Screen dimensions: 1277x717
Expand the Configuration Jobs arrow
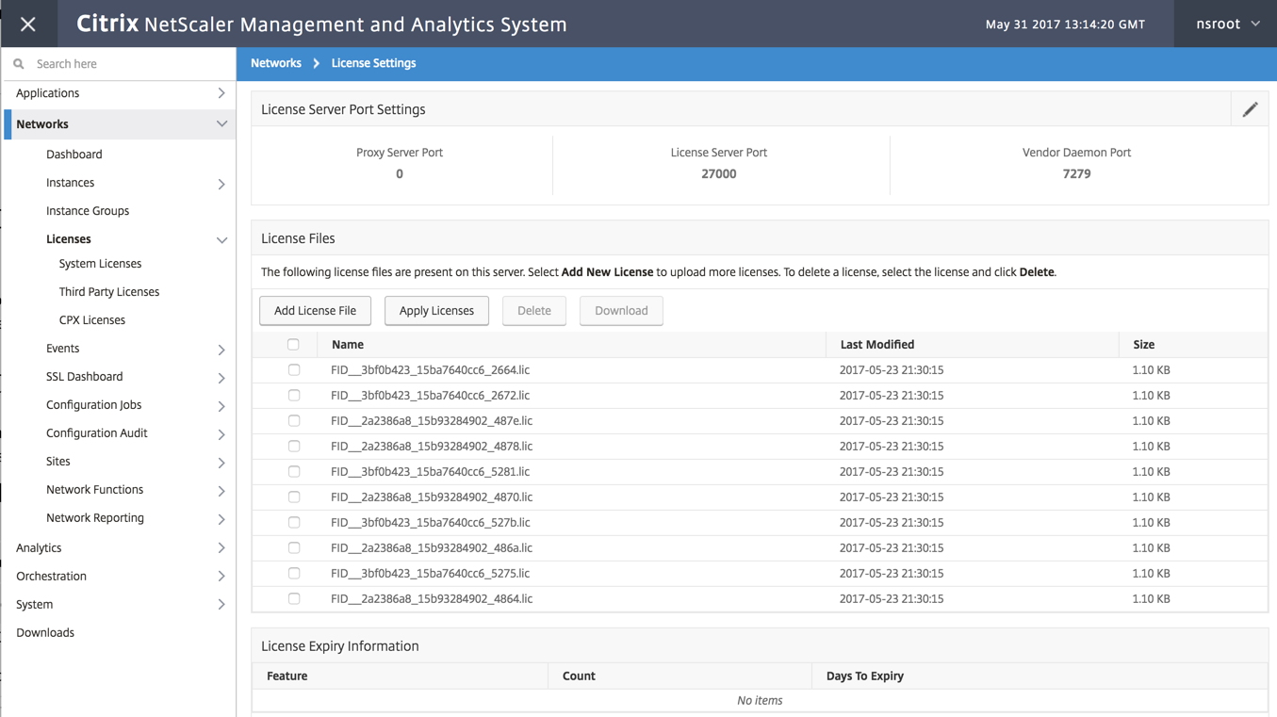(x=221, y=406)
